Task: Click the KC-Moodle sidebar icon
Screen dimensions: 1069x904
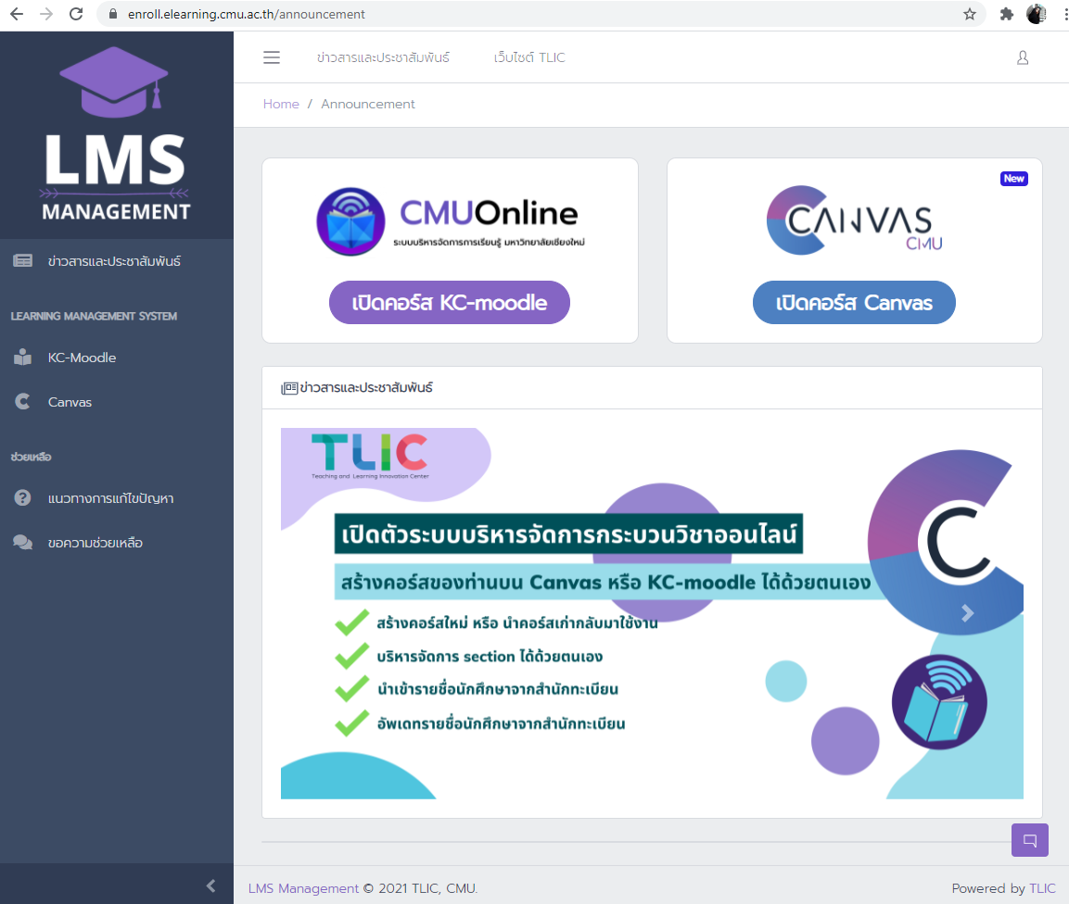Action: [22, 357]
